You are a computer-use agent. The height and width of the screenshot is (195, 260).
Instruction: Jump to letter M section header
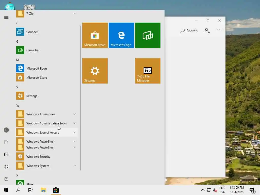coord(18,60)
